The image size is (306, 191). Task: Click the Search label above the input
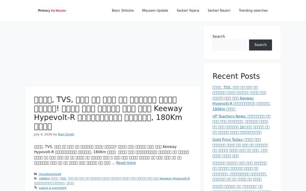[218, 37]
